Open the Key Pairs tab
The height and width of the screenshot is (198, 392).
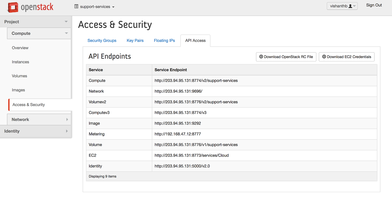pyautogui.click(x=135, y=40)
